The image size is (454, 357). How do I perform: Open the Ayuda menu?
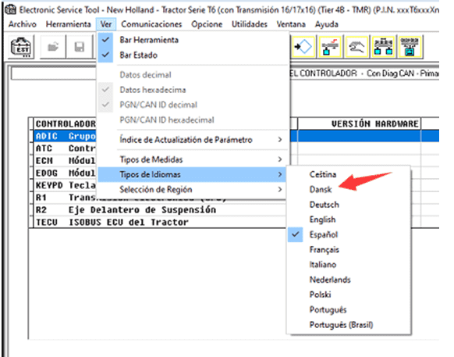327,24
